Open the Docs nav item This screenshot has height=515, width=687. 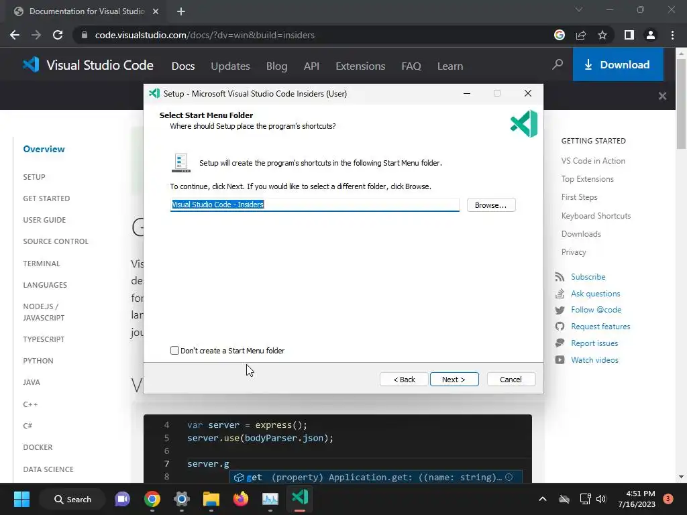click(183, 66)
